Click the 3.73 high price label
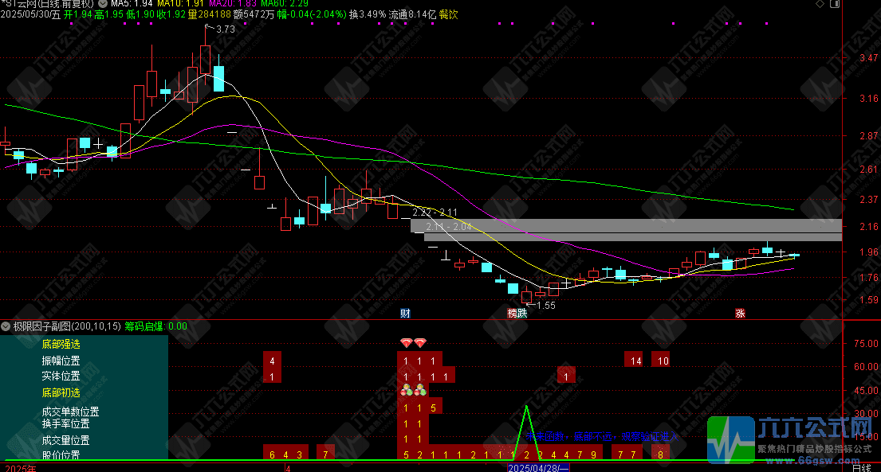Image resolution: width=881 pixels, height=472 pixels. coord(225,29)
